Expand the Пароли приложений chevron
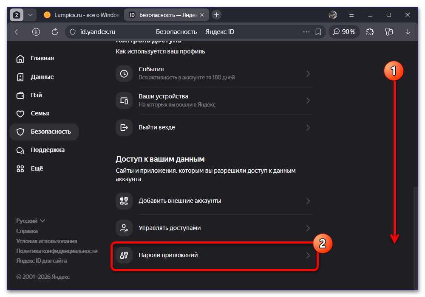Viewport: 425px width, 297px height. [x=308, y=255]
